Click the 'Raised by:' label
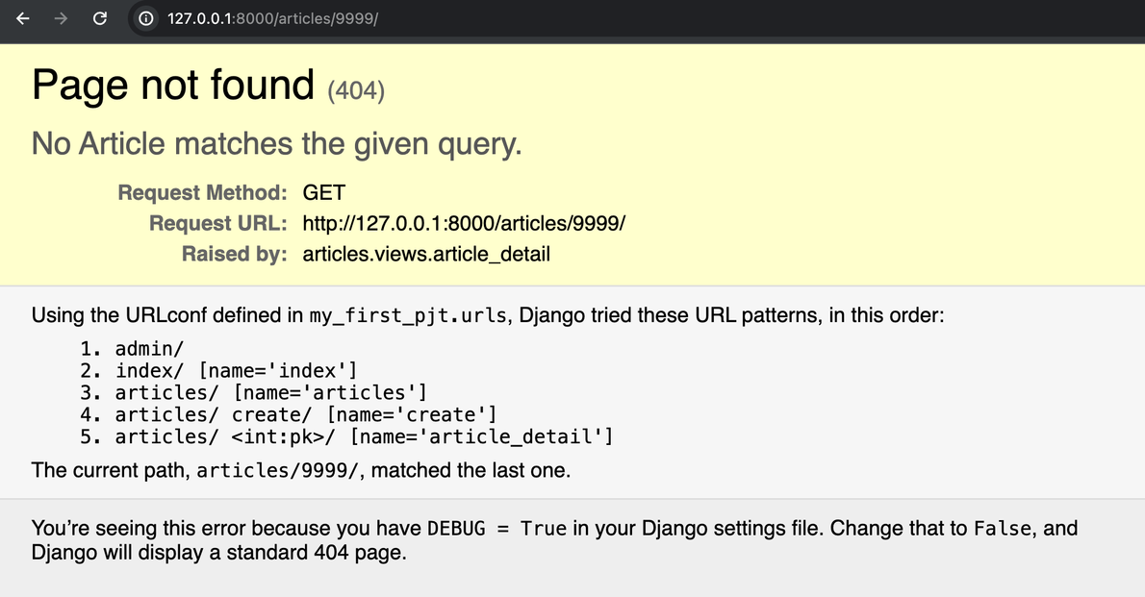This screenshot has height=597, width=1145. tap(234, 254)
